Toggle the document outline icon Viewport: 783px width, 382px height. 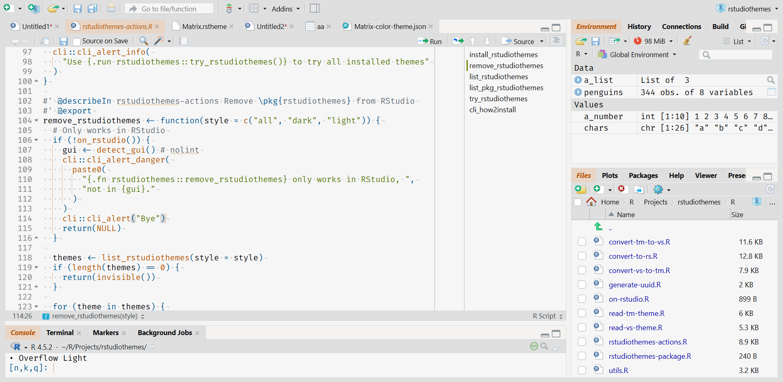point(556,40)
